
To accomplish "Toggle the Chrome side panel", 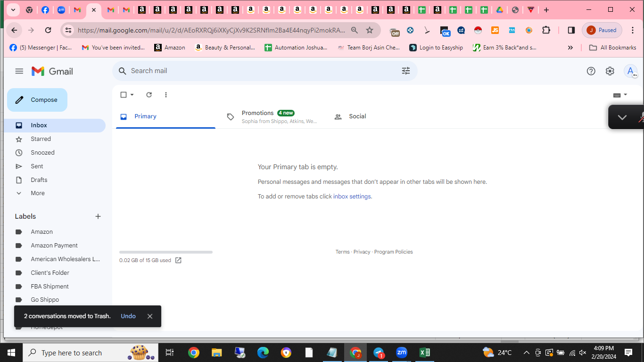I will point(571,30).
